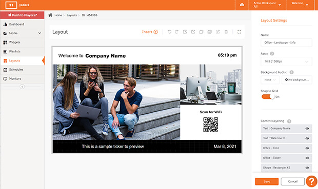Click the Scan for WiFi text

pyautogui.click(x=211, y=112)
